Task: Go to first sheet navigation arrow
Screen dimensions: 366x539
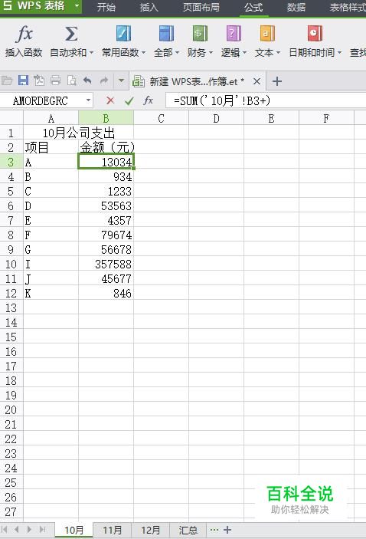Action: [x=5, y=529]
